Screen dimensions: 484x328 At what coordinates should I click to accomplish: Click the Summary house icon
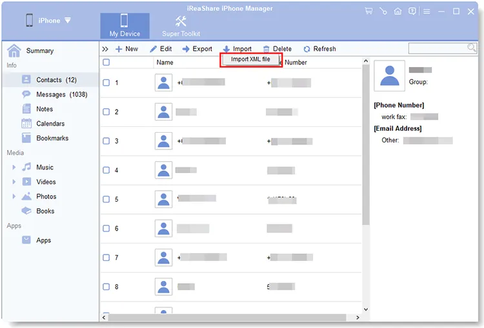14,50
